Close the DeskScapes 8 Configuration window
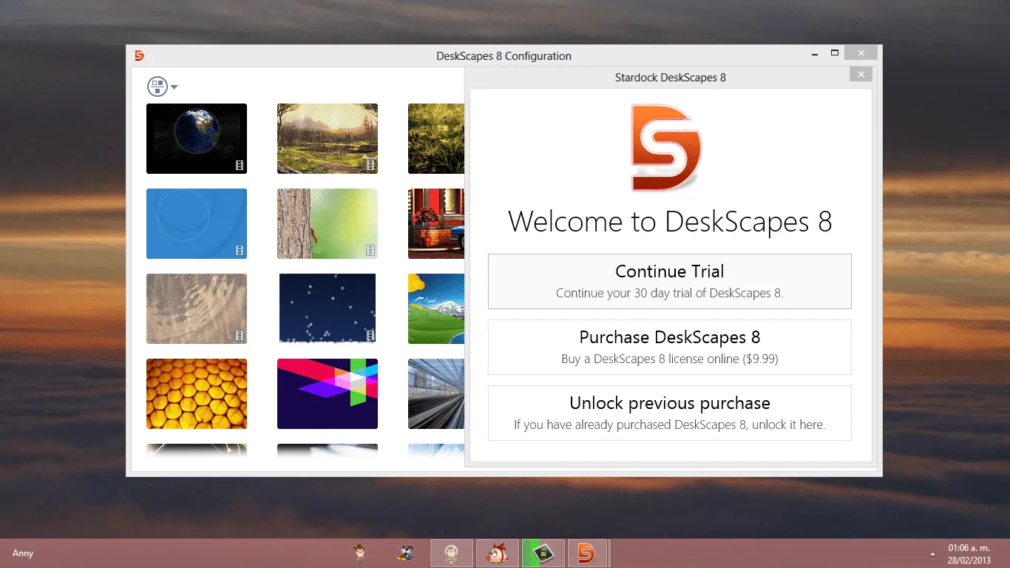Image resolution: width=1010 pixels, height=568 pixels. pyautogui.click(x=861, y=53)
